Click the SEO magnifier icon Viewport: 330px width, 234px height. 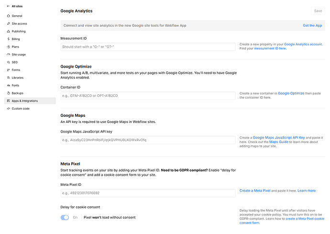(x=8, y=62)
